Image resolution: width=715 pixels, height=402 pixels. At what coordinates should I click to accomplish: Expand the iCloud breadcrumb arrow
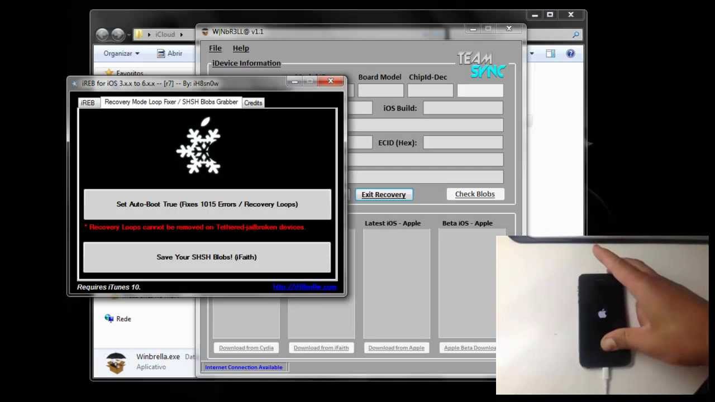pos(181,35)
